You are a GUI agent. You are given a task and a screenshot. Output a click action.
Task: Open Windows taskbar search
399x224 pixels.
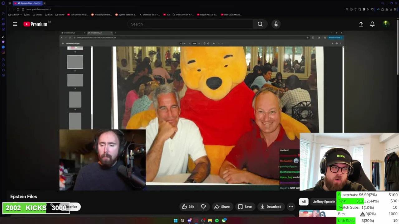click(182, 221)
